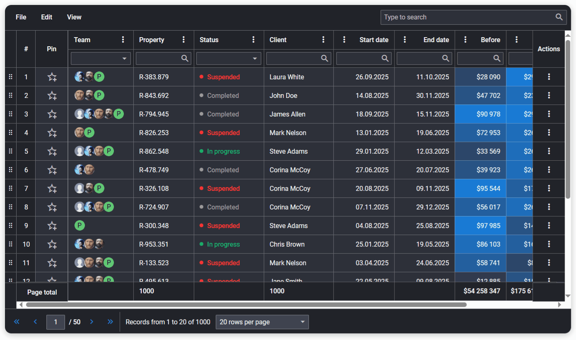The height and width of the screenshot is (340, 576).
Task: Expand the Status filter dropdown
Action: [x=255, y=59]
